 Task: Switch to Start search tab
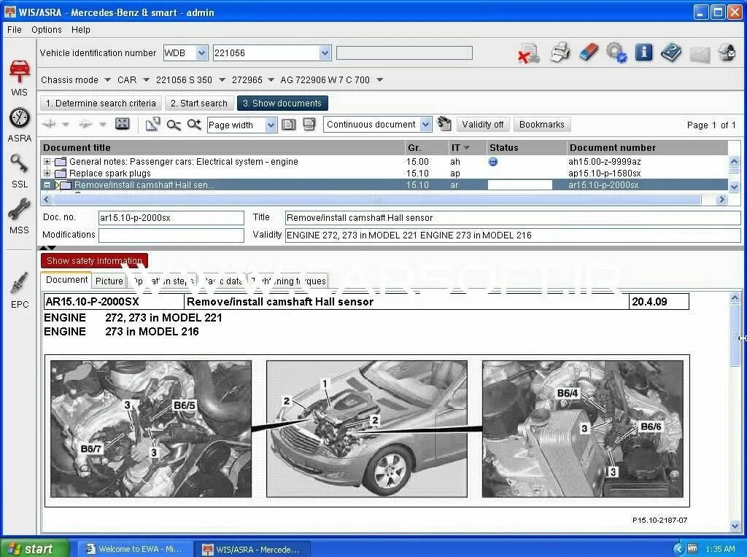click(199, 104)
